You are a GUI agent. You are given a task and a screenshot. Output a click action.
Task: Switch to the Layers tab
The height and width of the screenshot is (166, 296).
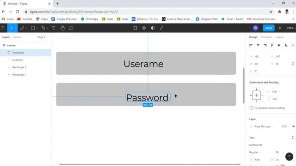tap(6, 37)
